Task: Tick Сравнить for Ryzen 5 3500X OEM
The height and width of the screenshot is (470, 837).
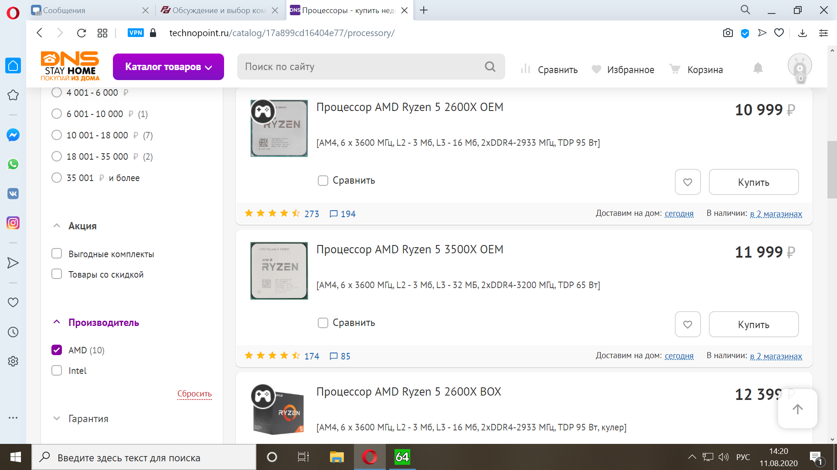Action: pos(323,323)
